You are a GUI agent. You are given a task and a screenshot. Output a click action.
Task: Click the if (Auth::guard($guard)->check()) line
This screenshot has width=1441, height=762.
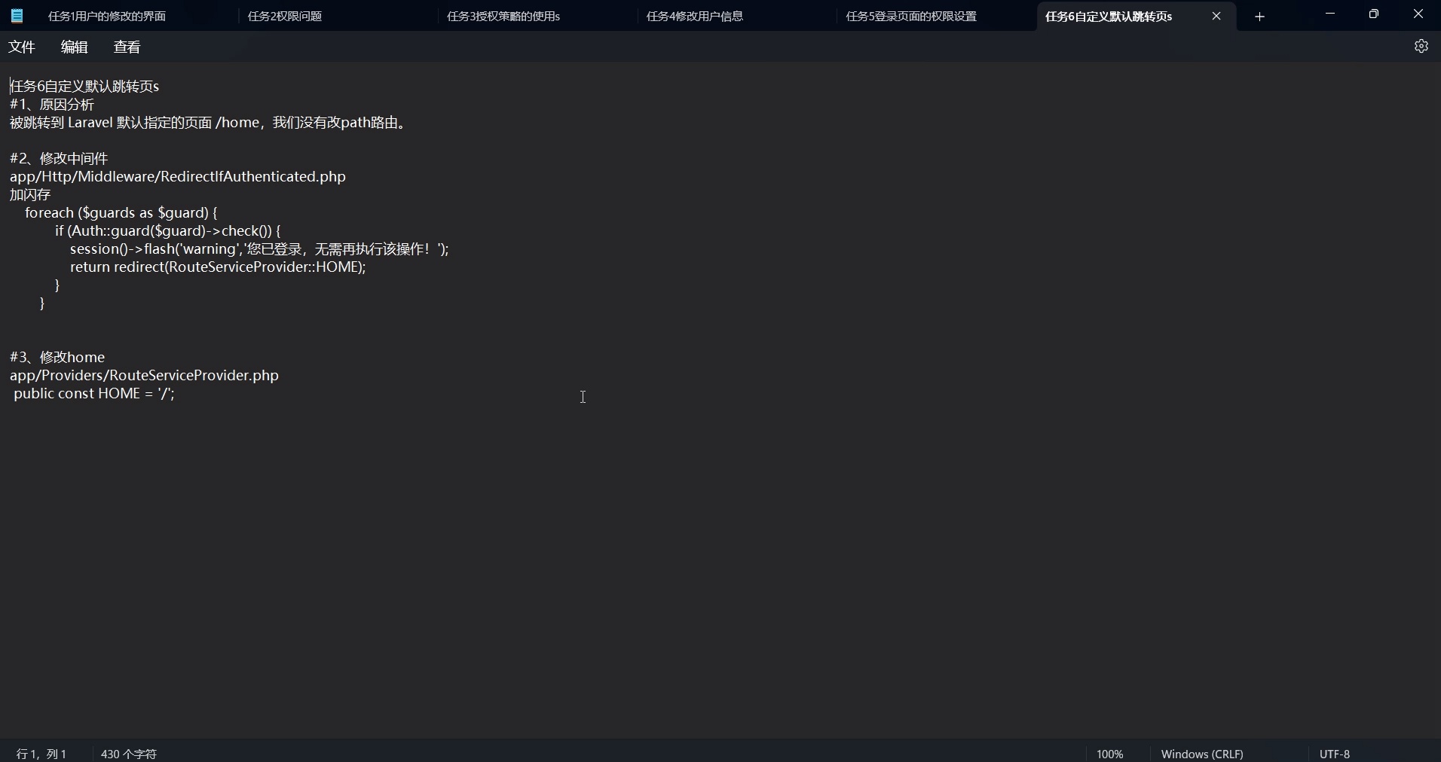[x=168, y=230]
